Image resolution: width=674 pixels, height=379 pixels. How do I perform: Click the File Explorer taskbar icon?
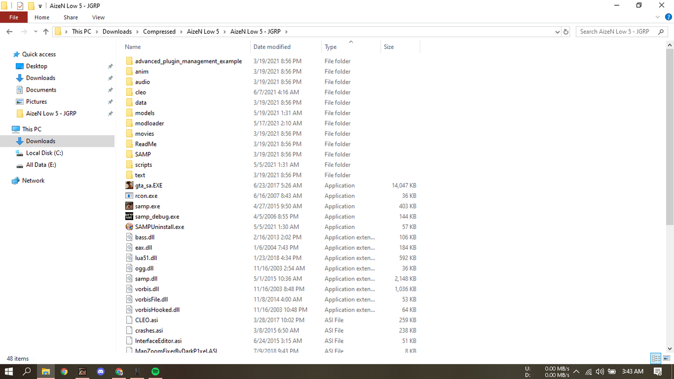click(x=46, y=371)
